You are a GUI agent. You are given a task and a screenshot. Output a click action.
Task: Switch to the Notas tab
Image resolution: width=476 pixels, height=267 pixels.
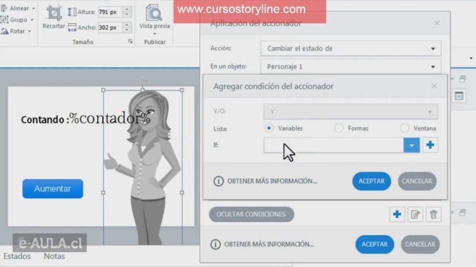click(x=55, y=257)
